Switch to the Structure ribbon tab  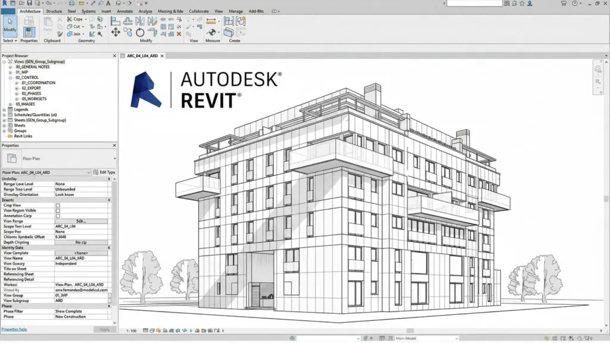pyautogui.click(x=54, y=11)
